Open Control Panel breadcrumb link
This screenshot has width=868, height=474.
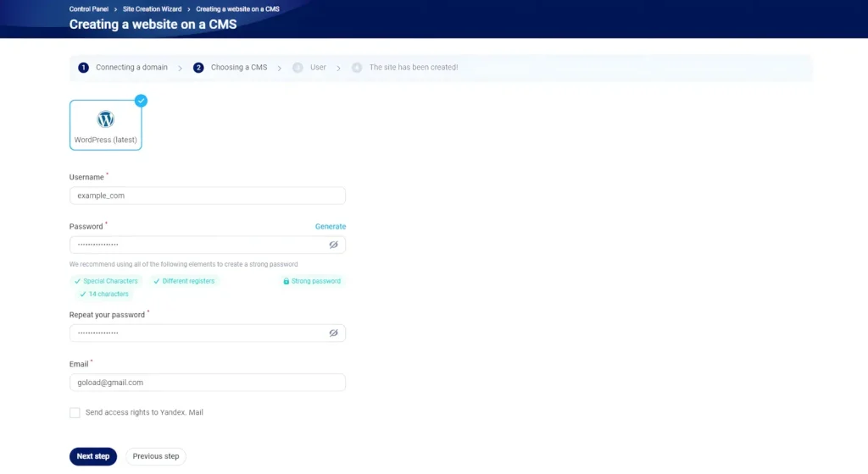click(x=88, y=8)
